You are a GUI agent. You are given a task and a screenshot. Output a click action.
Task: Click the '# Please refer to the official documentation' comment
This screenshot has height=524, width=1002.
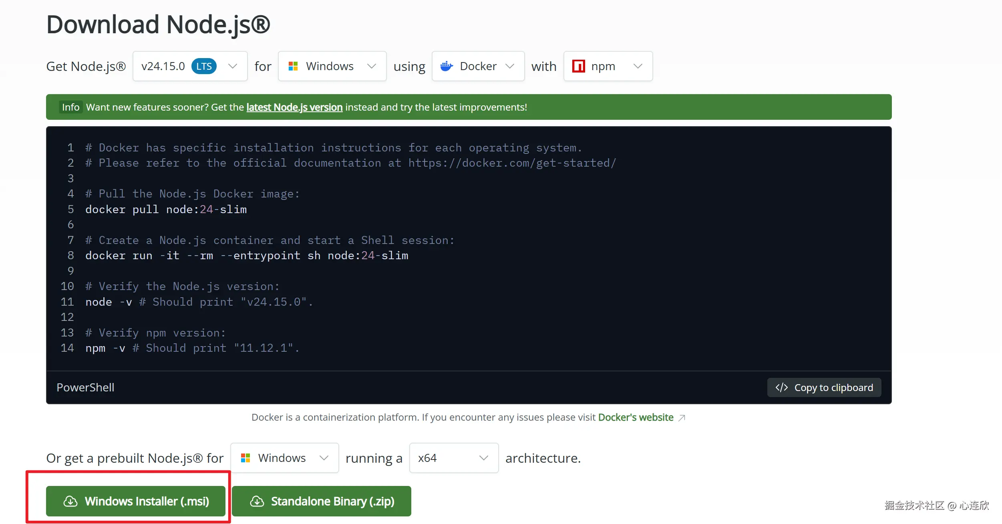pyautogui.click(x=351, y=163)
